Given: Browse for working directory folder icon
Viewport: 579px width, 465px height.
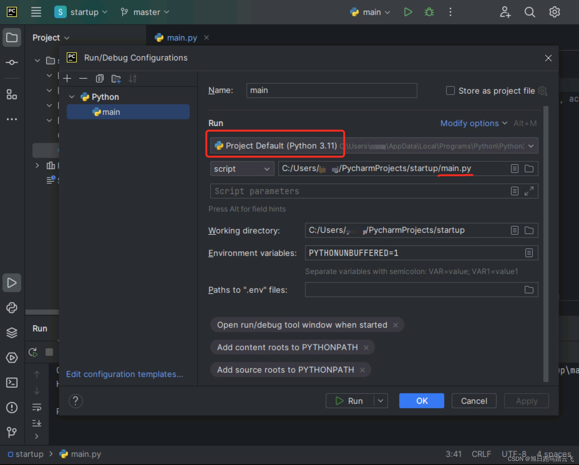Looking at the screenshot, I should (x=529, y=230).
